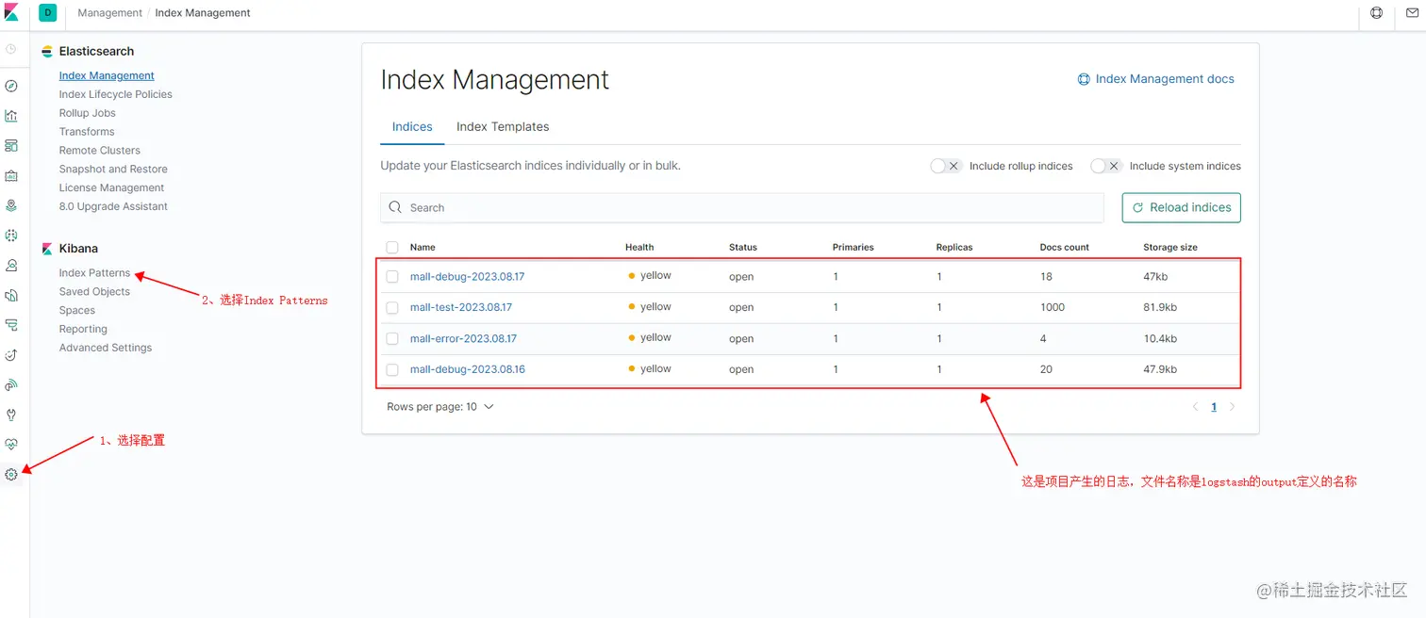
Task: Click the Kibana logo in top bar
Action: tap(11, 13)
